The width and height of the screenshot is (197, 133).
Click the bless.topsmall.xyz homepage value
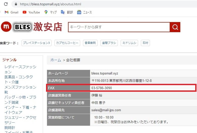[x=105, y=73]
